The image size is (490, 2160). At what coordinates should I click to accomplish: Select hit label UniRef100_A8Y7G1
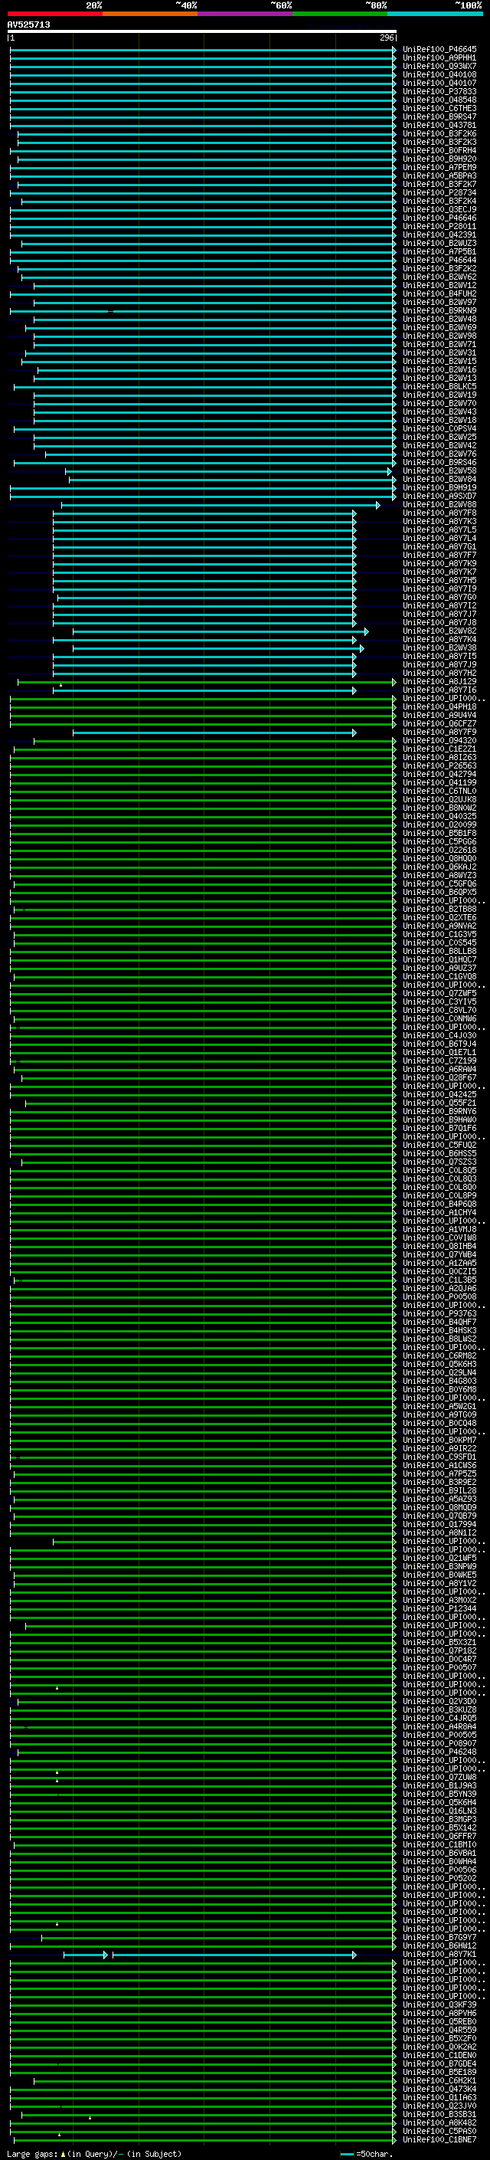coord(439,547)
